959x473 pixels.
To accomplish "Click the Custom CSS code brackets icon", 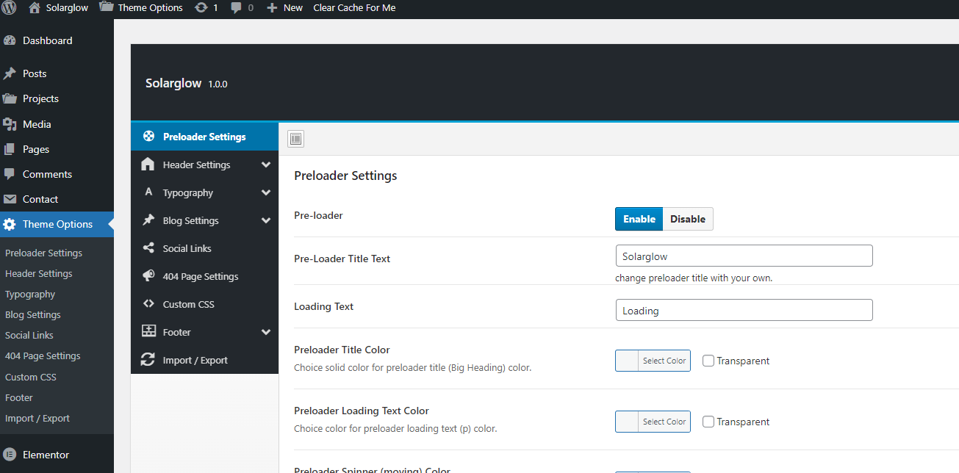I will [x=148, y=303].
